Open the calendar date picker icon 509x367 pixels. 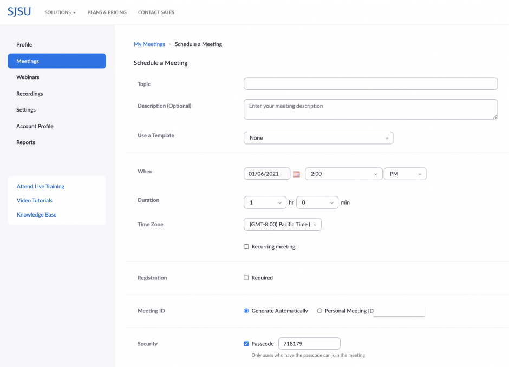click(x=296, y=174)
